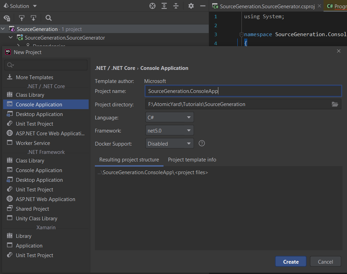This screenshot has height=274, width=347.
Task: Click the search magnifier in Solution toolbar
Action: pos(49,18)
